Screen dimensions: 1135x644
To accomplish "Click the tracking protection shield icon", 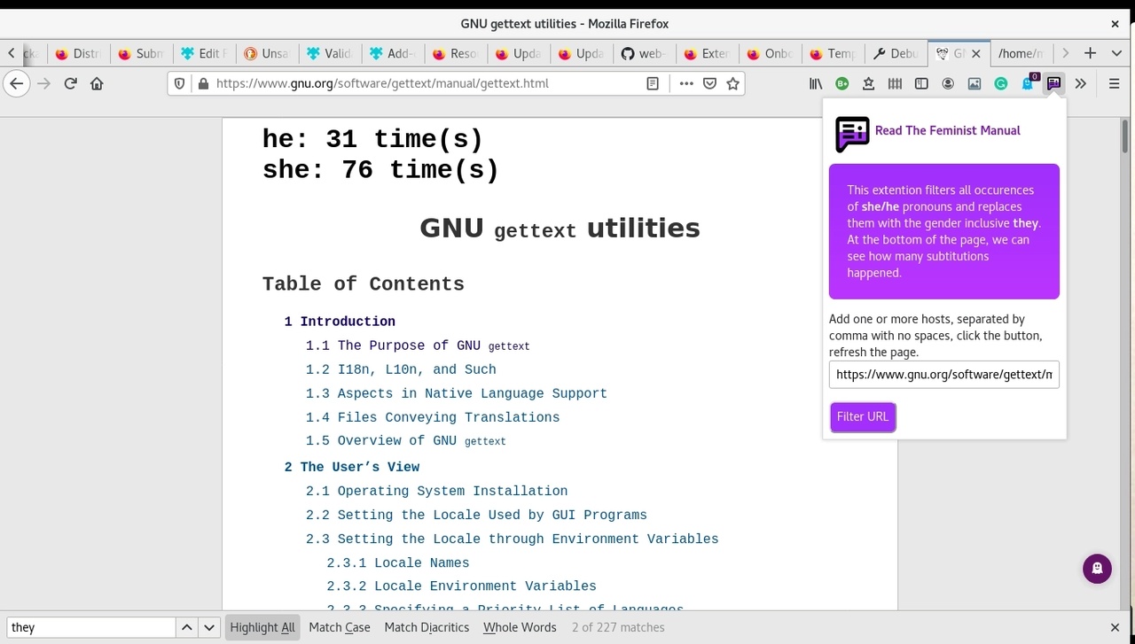I will pos(179,83).
